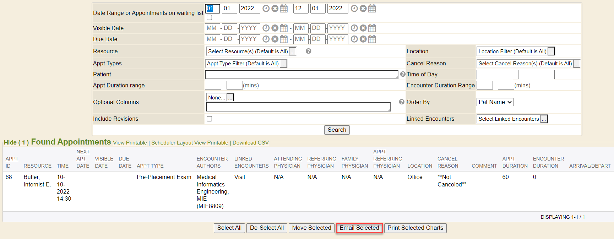The width and height of the screenshot is (614, 239).
Task: Click into the Patient text field
Action: point(301,75)
